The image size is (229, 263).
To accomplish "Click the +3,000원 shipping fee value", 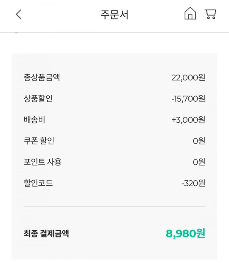I will 188,120.
